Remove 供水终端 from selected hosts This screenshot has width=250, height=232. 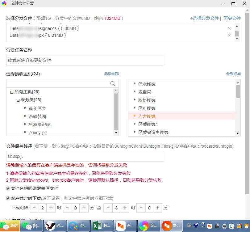(x=147, y=84)
